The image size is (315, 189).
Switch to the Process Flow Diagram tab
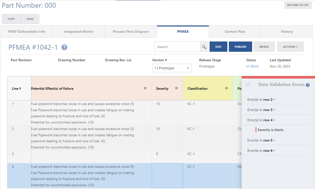point(131,31)
